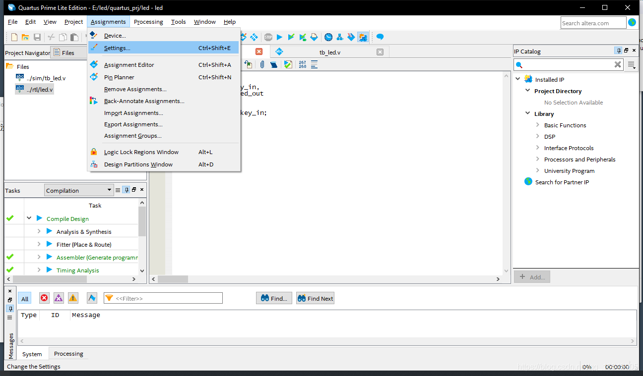The image size is (643, 376).
Task: Click the blue speech bubble toolbar icon
Action: pyautogui.click(x=380, y=37)
